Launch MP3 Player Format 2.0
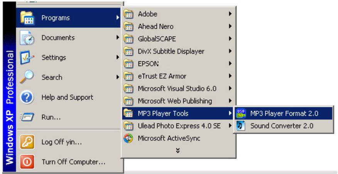The height and width of the screenshot is (174, 338). tap(284, 113)
